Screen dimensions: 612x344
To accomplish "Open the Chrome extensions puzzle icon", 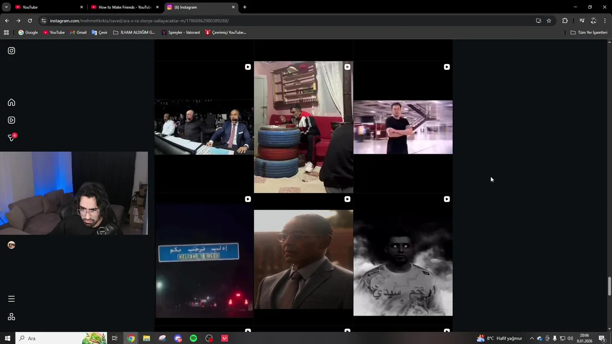I will pos(565,21).
